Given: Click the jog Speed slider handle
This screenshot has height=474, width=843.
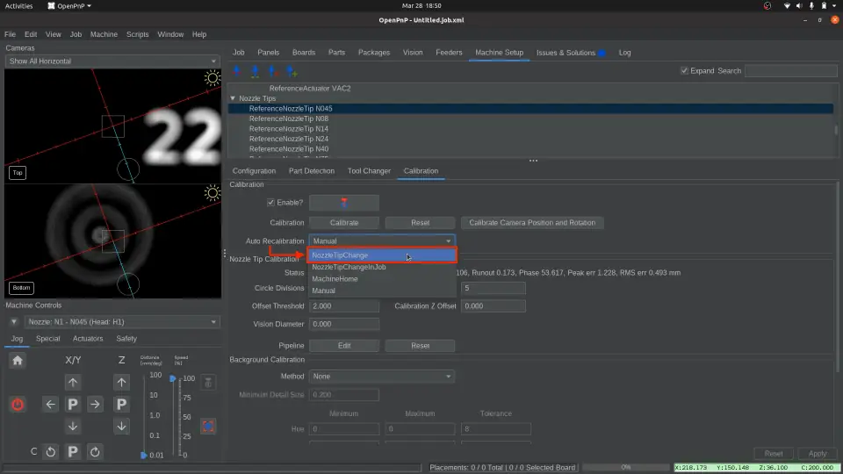Looking at the screenshot, I should [x=173, y=379].
